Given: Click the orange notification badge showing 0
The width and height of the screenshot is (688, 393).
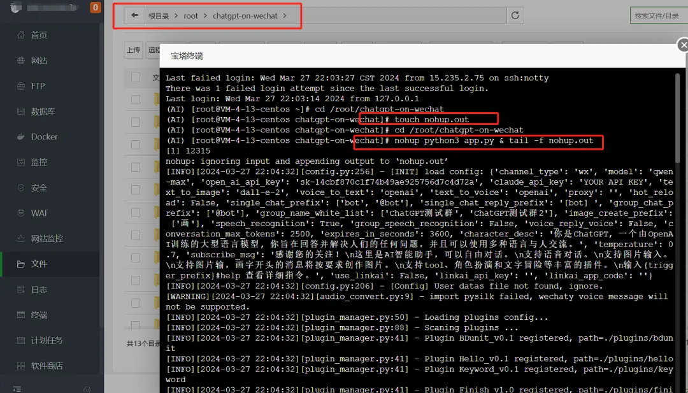Looking at the screenshot, I should coord(95,7).
